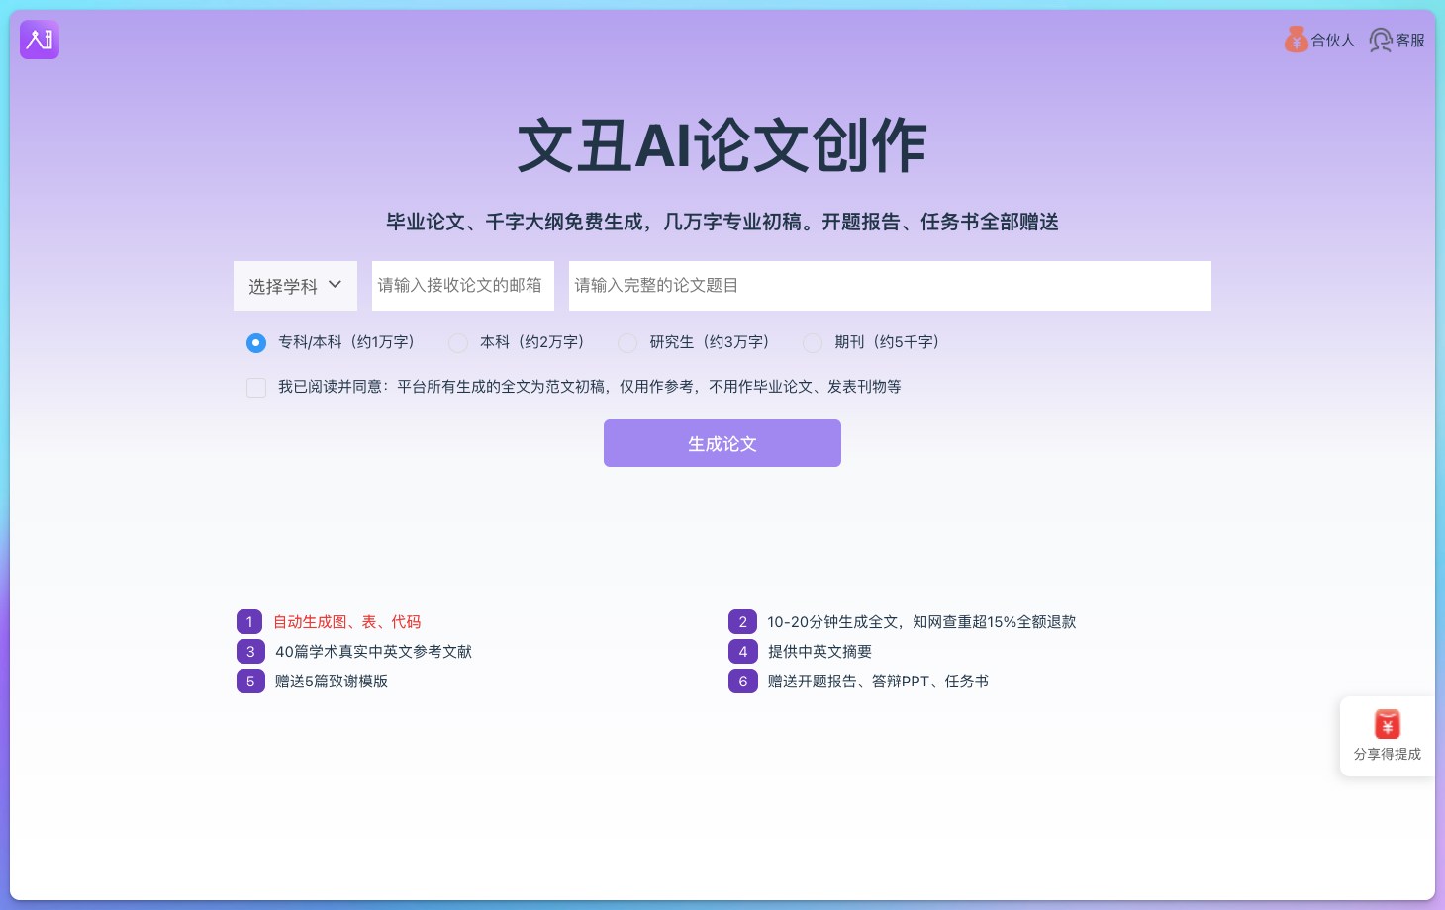Select the 期刊（约5千字）option

813,343
